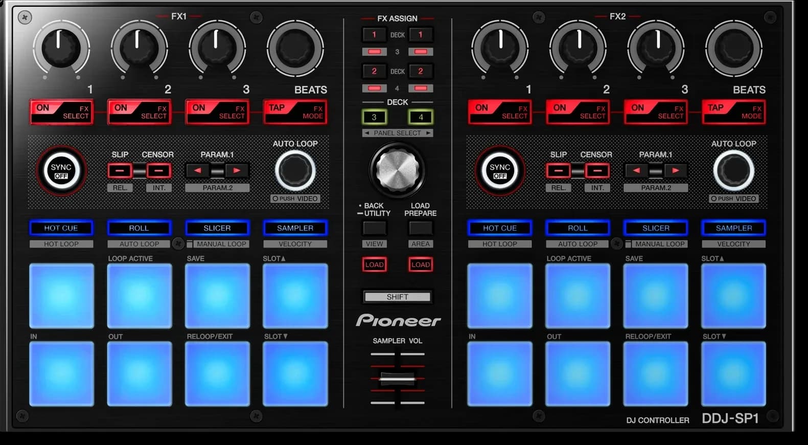Click the left deck AUTO LOOP knob
The image size is (808, 445).
coord(295,171)
